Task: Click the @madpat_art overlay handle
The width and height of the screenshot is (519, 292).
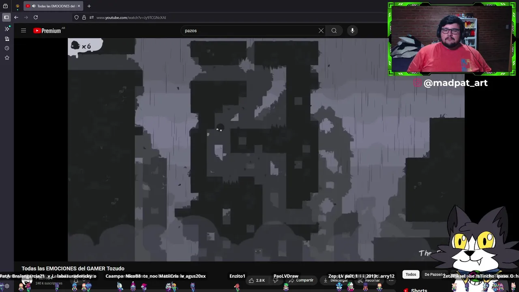Action: click(x=455, y=83)
